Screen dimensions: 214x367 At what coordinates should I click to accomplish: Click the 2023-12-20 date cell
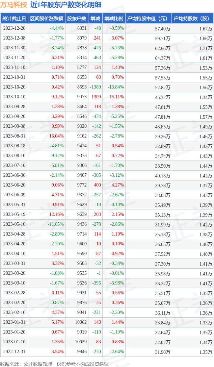[x=14, y=28]
